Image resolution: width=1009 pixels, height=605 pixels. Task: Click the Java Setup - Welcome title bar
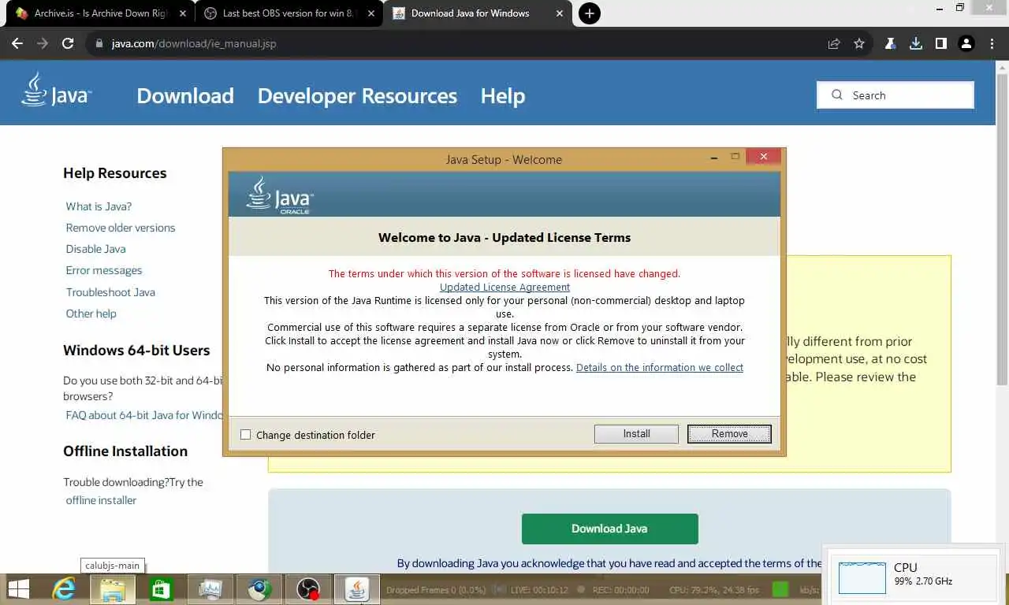point(504,159)
